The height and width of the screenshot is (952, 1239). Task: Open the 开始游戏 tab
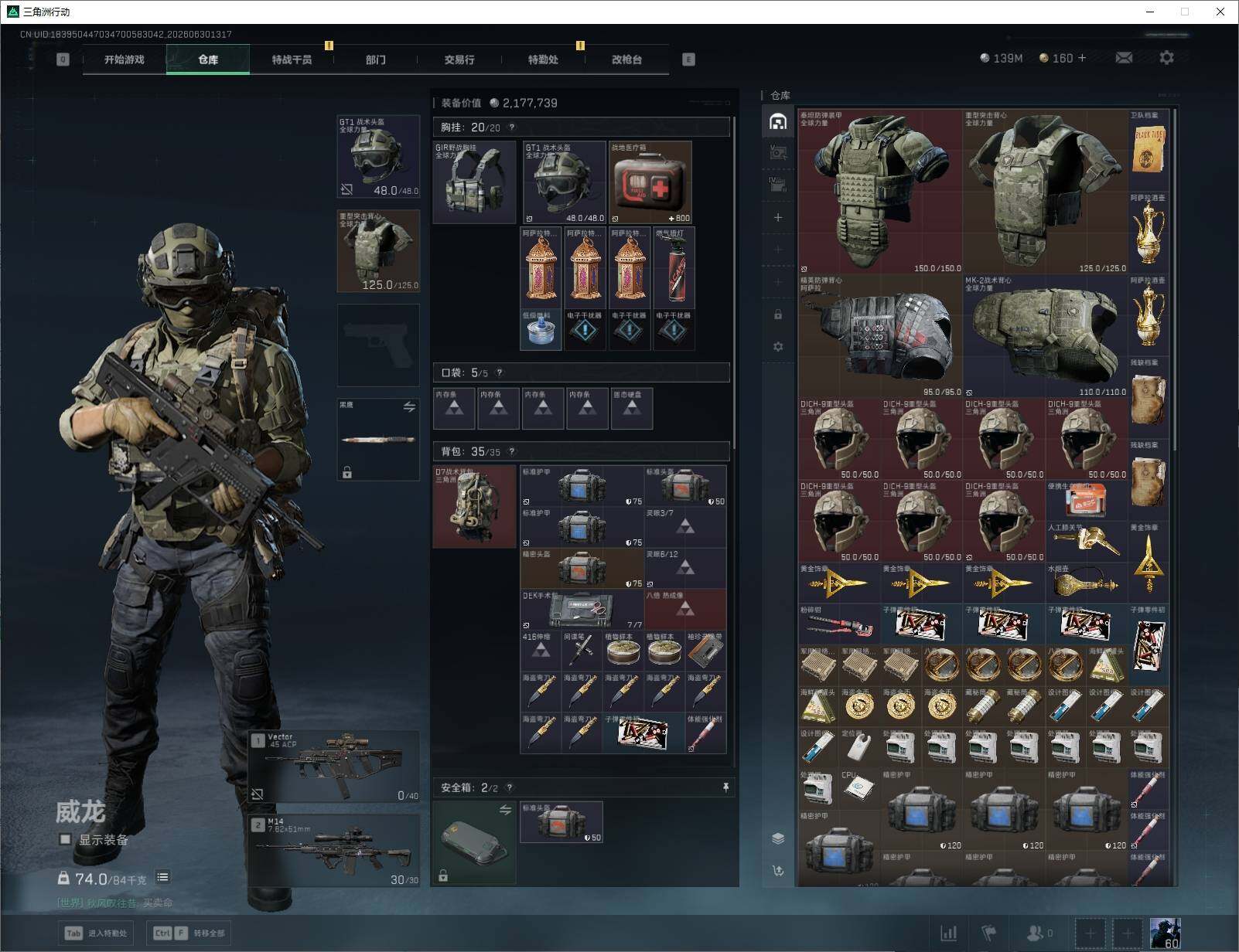(125, 59)
